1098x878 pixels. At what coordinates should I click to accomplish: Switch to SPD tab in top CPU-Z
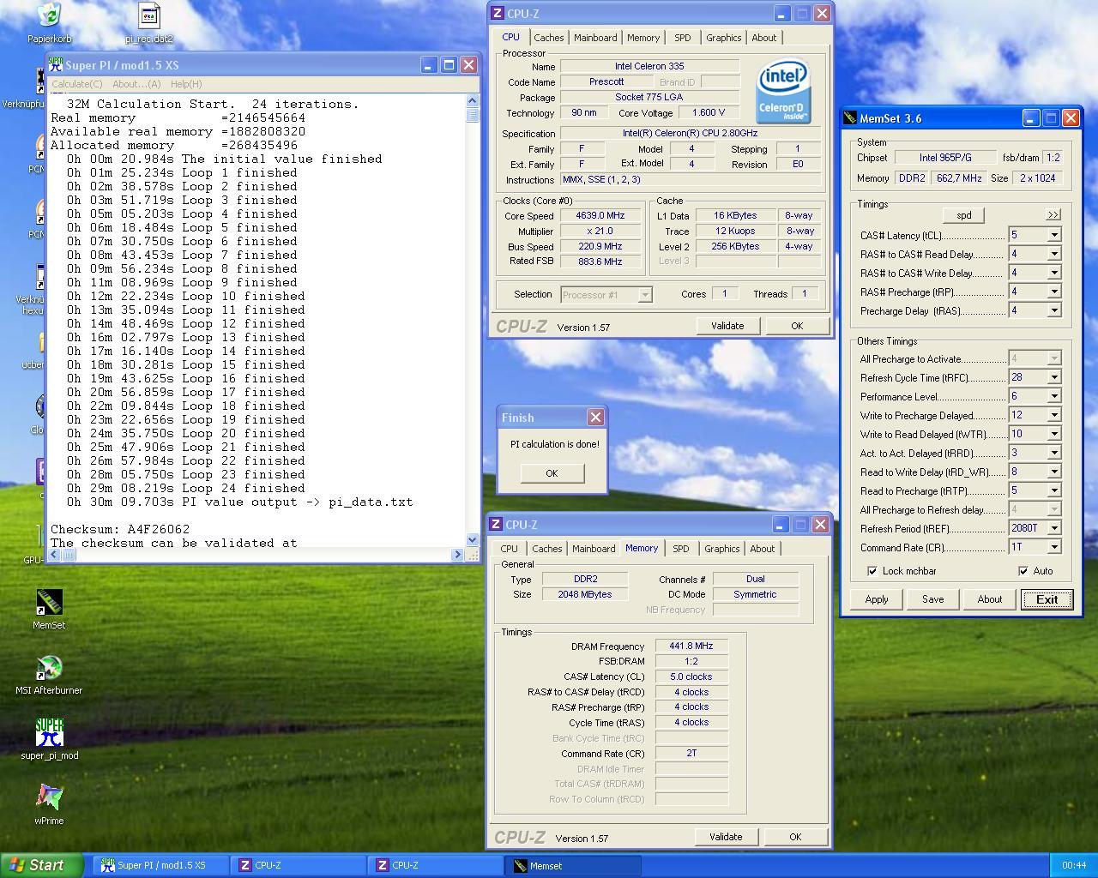[683, 38]
